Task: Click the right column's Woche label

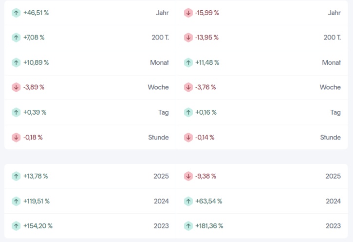Action: point(330,87)
